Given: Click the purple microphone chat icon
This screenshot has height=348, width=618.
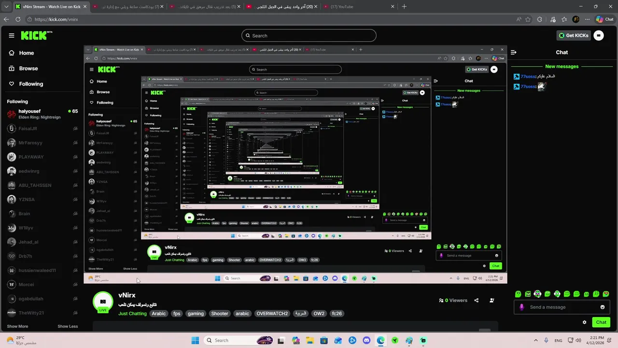Looking at the screenshot, I should coord(521,307).
